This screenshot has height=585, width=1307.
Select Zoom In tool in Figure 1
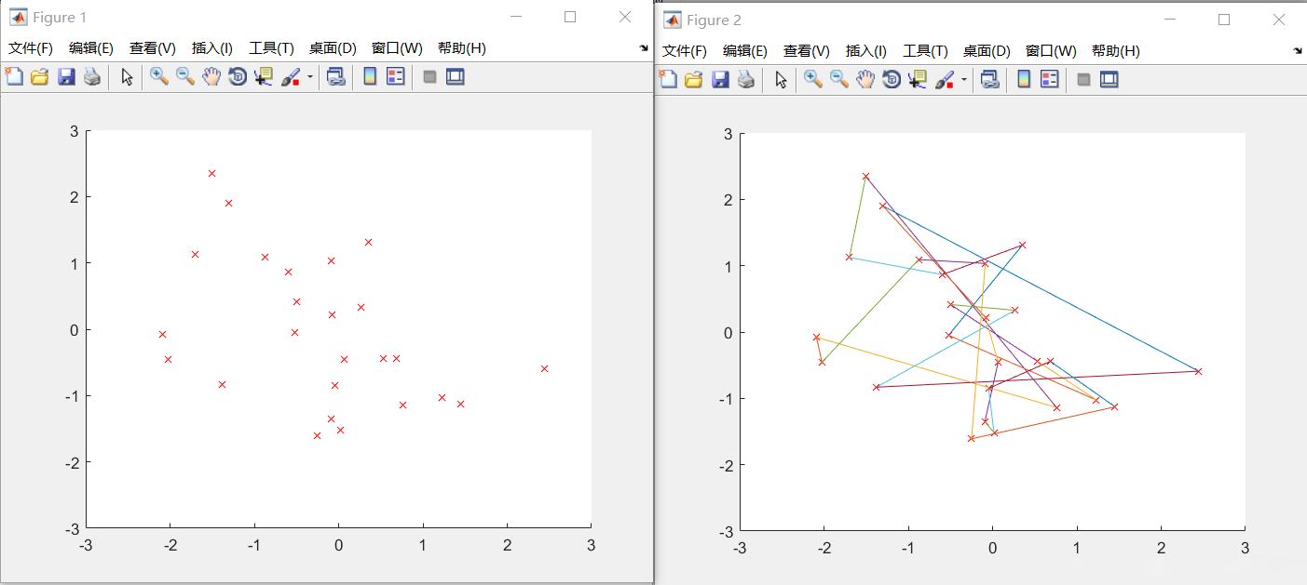click(159, 77)
